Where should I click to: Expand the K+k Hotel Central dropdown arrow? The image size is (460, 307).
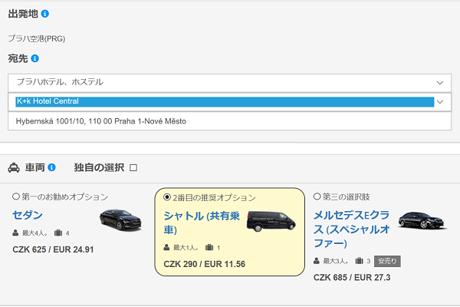(x=440, y=101)
